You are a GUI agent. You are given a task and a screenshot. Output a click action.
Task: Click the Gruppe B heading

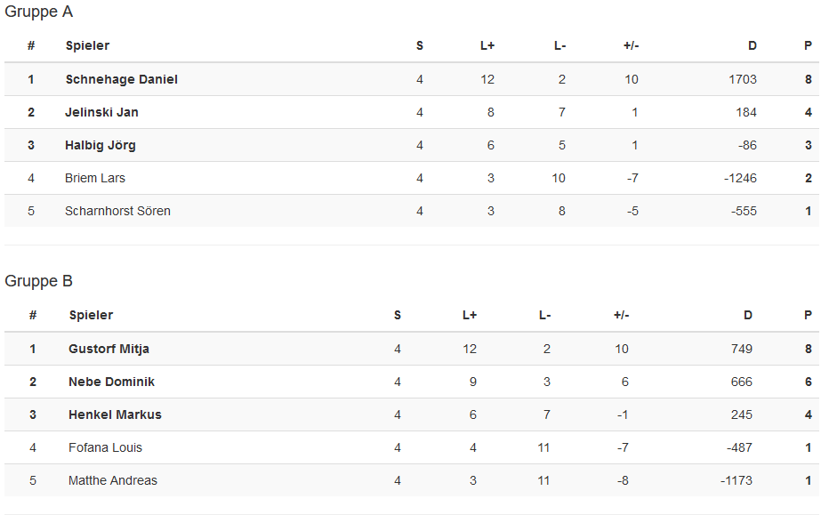click(x=39, y=281)
